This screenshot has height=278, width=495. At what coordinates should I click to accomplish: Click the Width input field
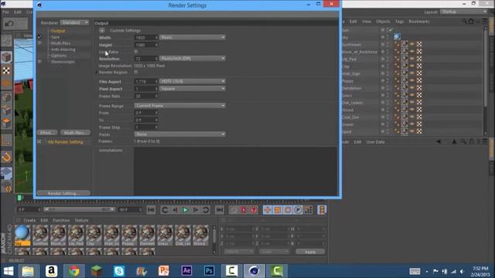pyautogui.click(x=146, y=38)
